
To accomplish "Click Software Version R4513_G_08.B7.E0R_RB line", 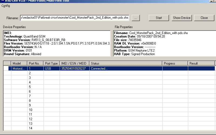I will (x=35, y=40).
